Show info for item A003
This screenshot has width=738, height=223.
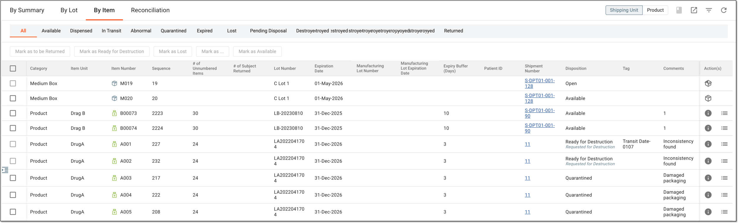pyautogui.click(x=708, y=178)
